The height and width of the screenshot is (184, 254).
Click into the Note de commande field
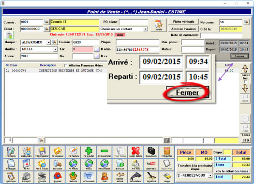(221, 35)
